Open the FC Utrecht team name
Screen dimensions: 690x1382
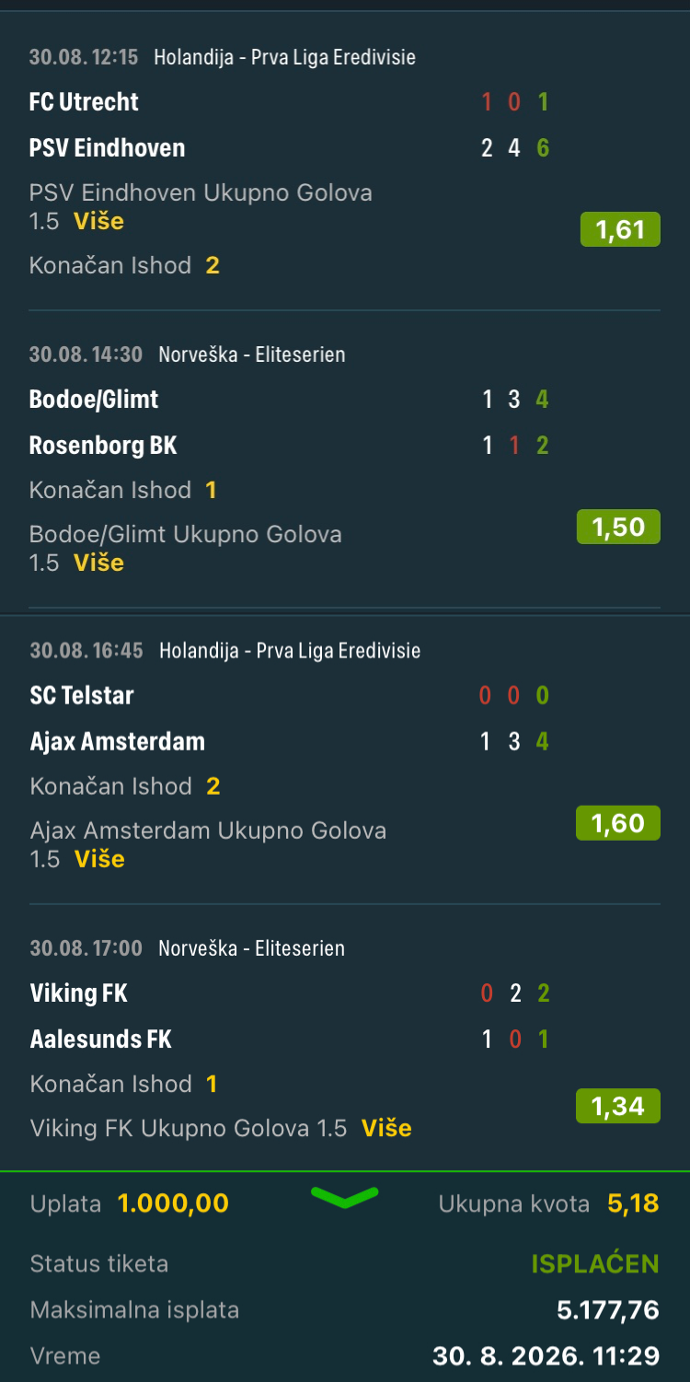pyautogui.click(x=84, y=101)
